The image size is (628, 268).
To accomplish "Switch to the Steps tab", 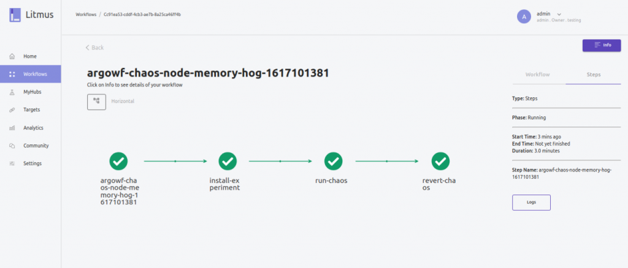I will click(x=594, y=75).
